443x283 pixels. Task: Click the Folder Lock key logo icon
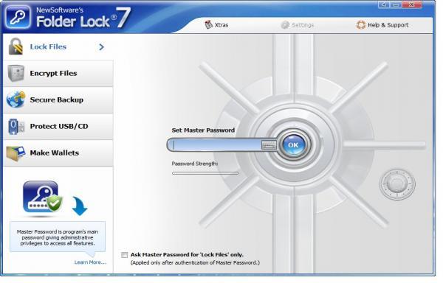click(x=18, y=17)
